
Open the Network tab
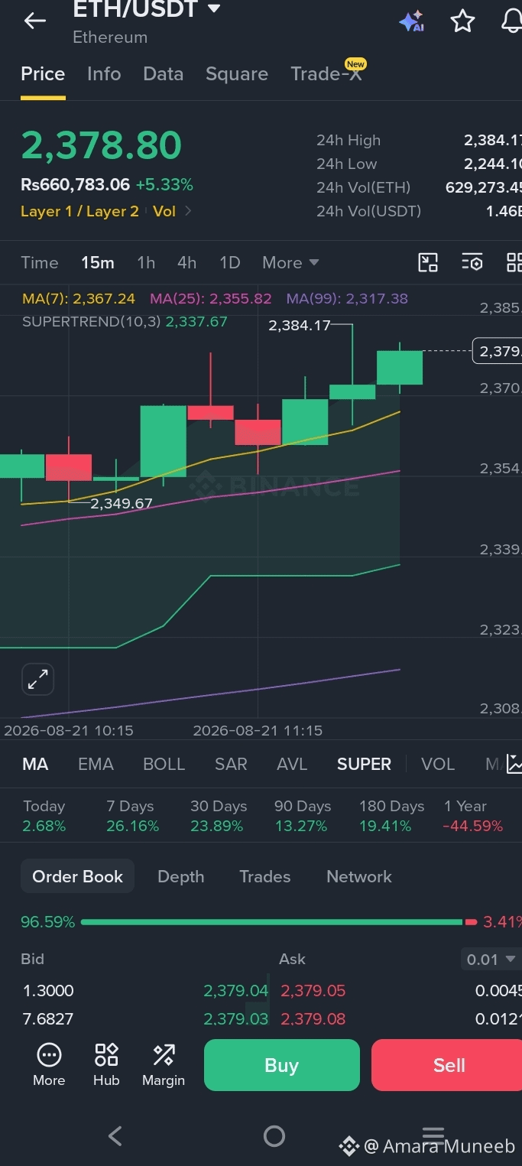(x=359, y=876)
